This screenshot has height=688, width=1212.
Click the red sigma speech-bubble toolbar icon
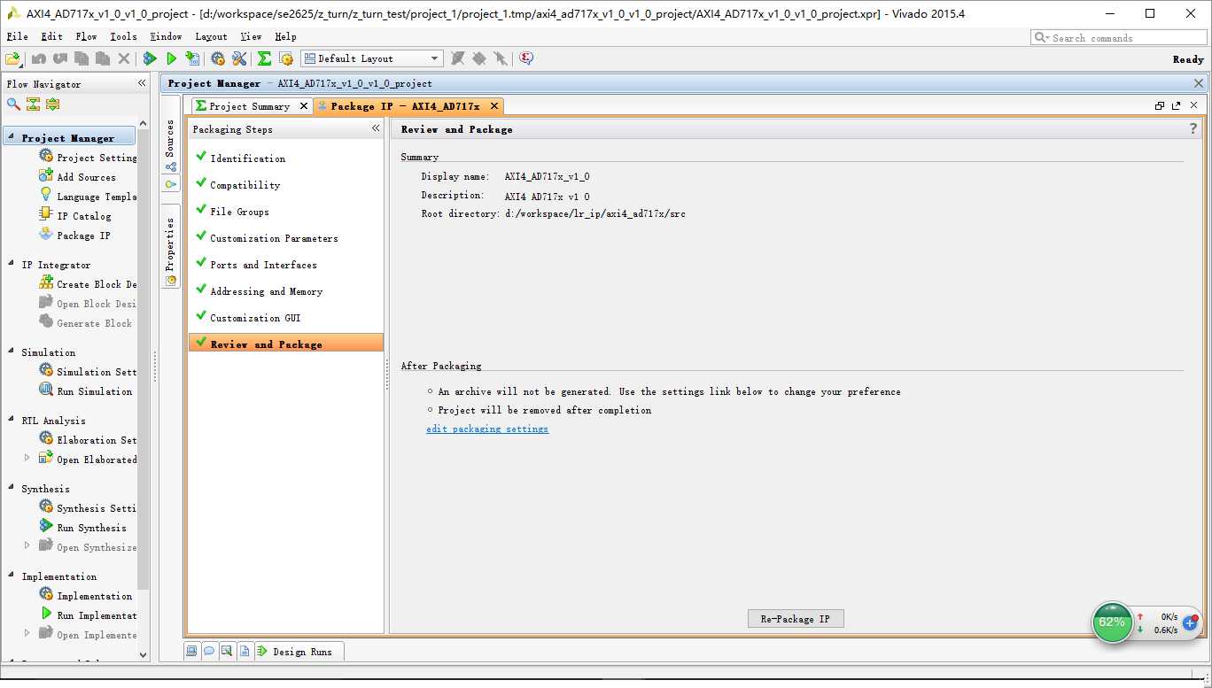[x=526, y=58]
